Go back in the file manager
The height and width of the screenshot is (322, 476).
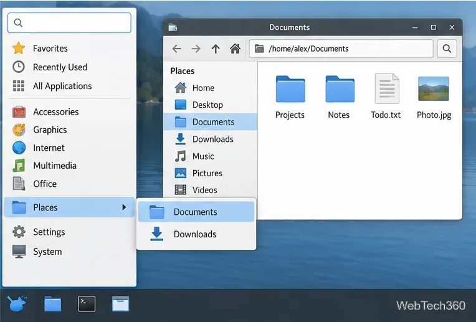(177, 49)
